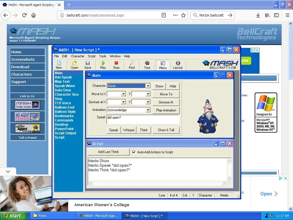
Task: Click the script output horizontal scrollbar
Action: 158,183
